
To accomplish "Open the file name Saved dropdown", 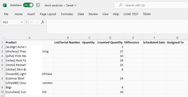I will pos(75,5).
